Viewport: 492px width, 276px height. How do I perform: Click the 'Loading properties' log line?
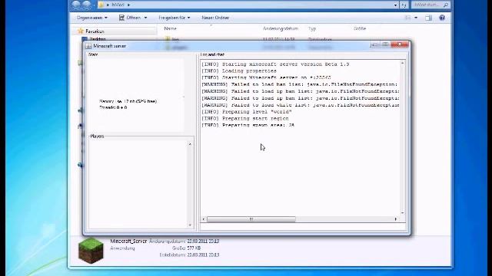(x=239, y=71)
